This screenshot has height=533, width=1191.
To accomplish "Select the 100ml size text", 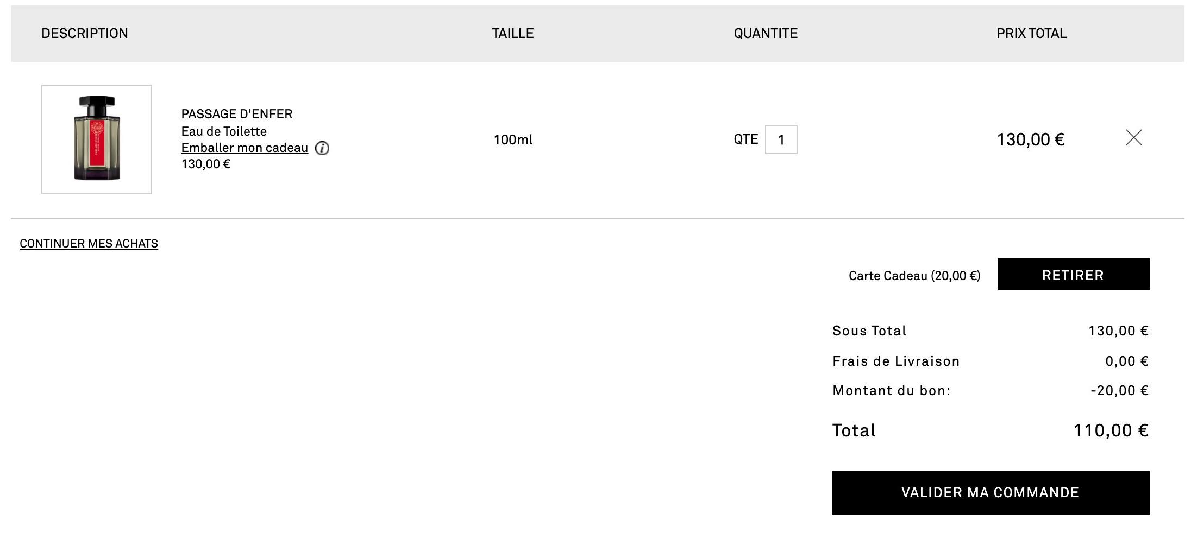I will 513,140.
